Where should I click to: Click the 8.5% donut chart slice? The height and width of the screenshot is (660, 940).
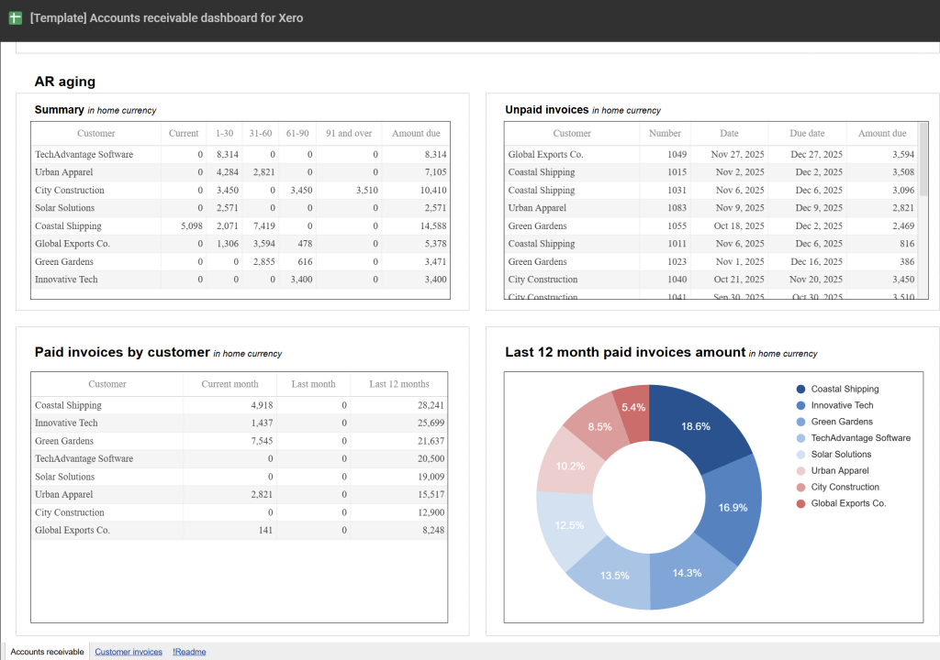[x=599, y=426]
